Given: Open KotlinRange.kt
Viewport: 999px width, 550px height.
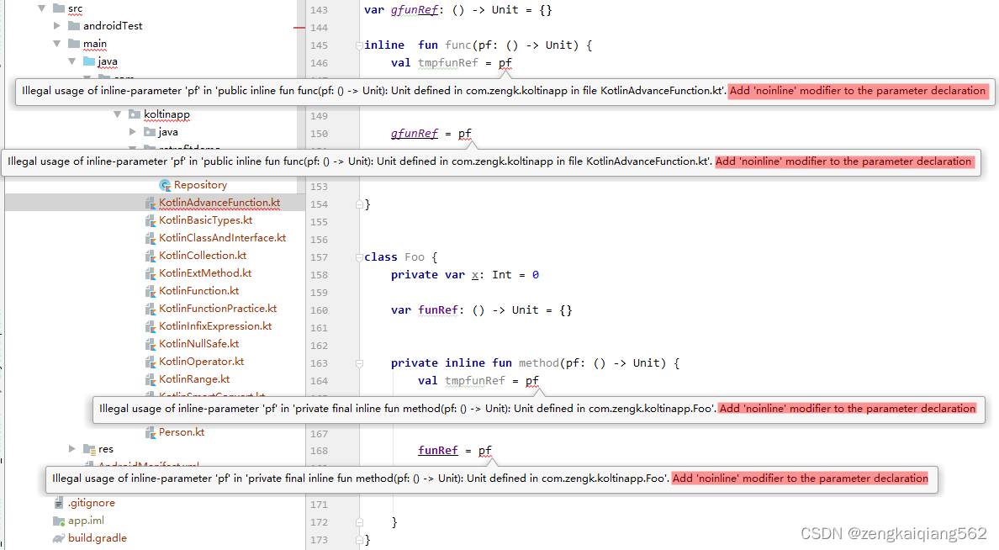Looking at the screenshot, I should point(194,379).
